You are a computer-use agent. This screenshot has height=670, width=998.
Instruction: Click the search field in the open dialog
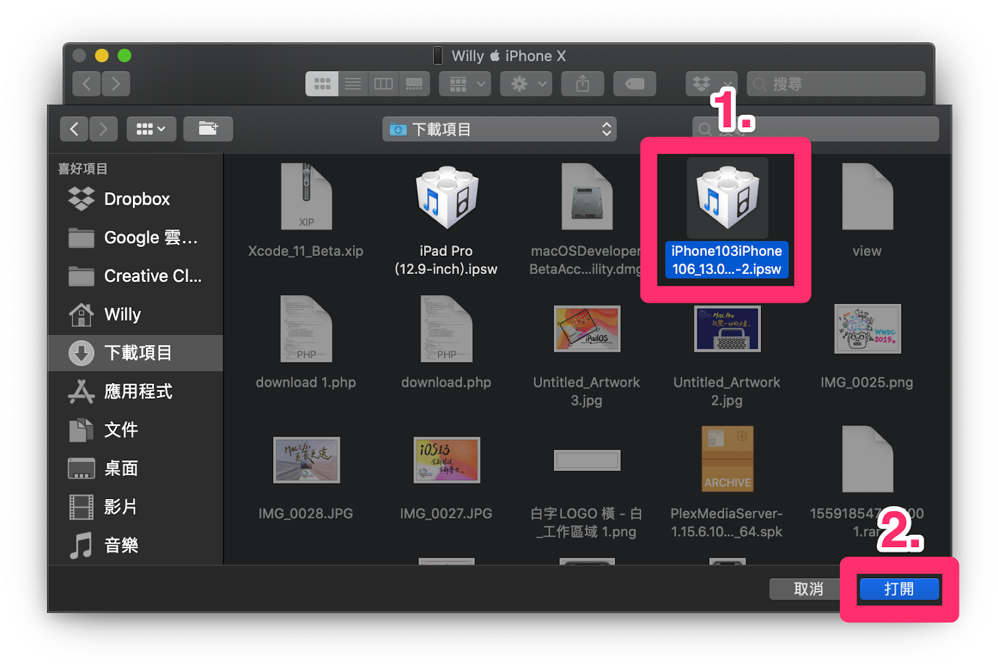tap(815, 129)
